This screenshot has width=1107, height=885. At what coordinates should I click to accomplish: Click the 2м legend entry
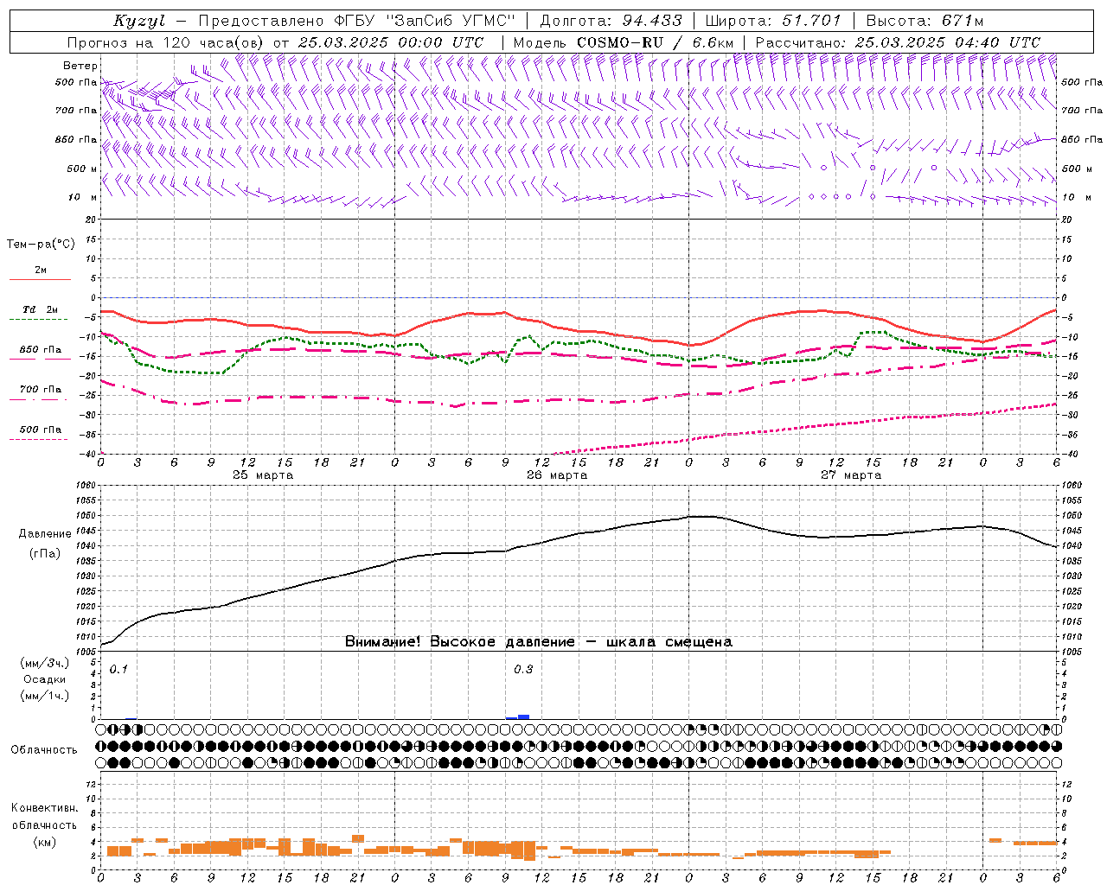point(40,270)
